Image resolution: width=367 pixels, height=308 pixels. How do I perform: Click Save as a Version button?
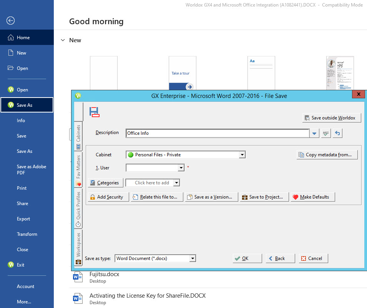[x=212, y=197]
